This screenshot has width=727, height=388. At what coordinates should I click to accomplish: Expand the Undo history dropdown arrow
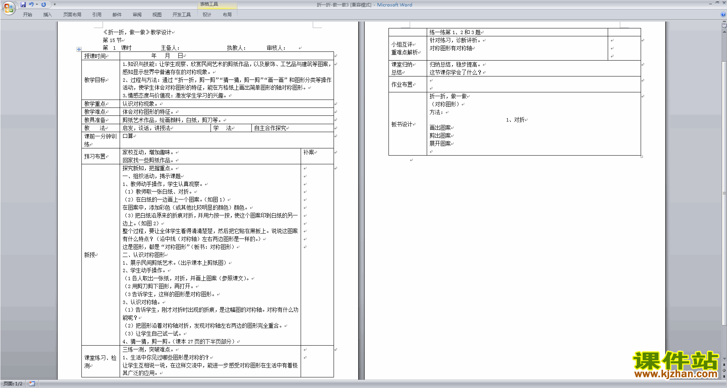(37, 5)
